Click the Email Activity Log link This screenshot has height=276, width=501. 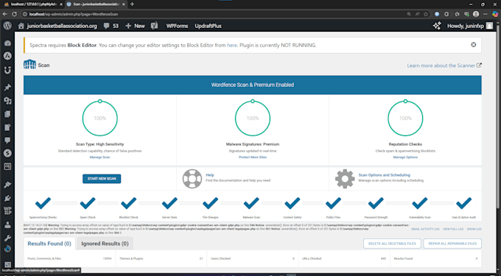point(425,229)
